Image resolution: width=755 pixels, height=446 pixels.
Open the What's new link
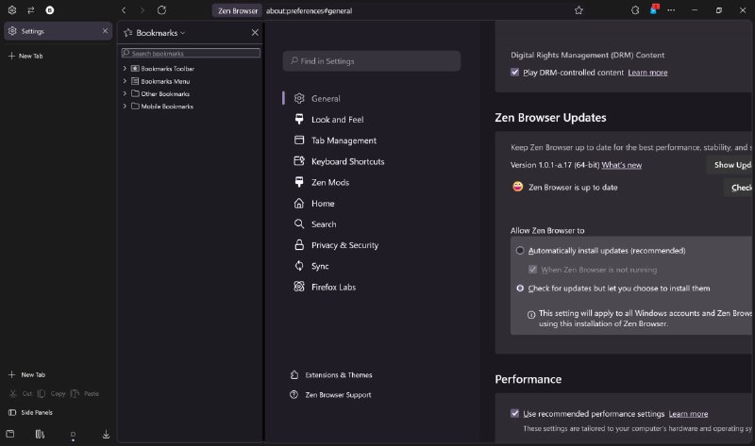coord(621,165)
